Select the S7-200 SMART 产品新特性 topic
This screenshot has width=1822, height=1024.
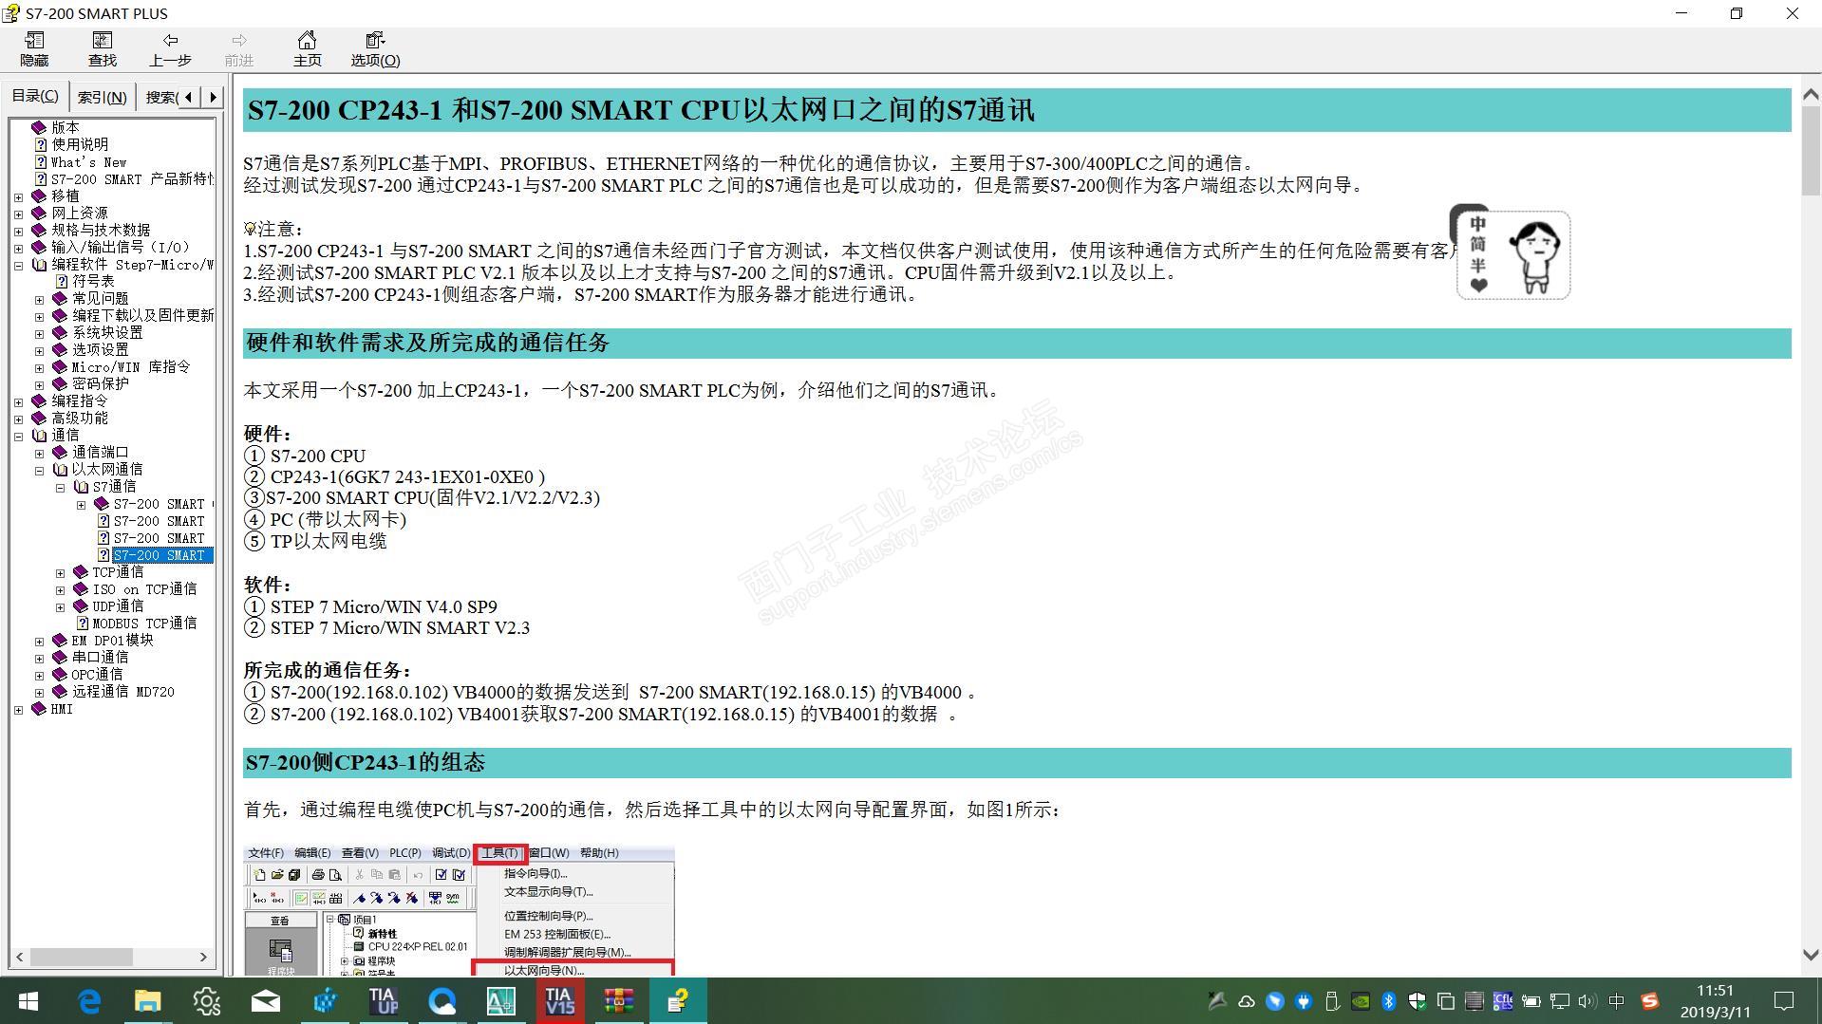132,178
